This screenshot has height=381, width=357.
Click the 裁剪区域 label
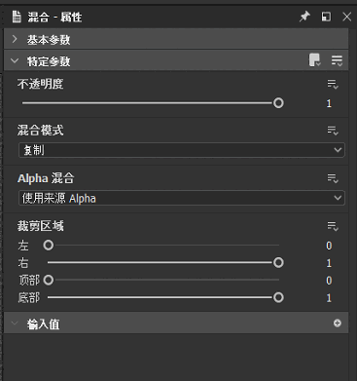click(40, 226)
